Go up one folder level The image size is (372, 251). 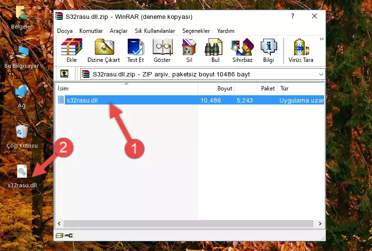coord(64,74)
